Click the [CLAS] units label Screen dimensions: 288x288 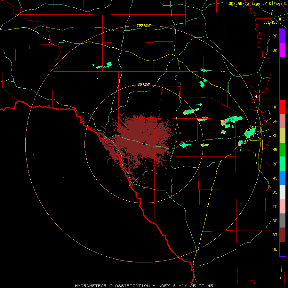click(x=270, y=22)
